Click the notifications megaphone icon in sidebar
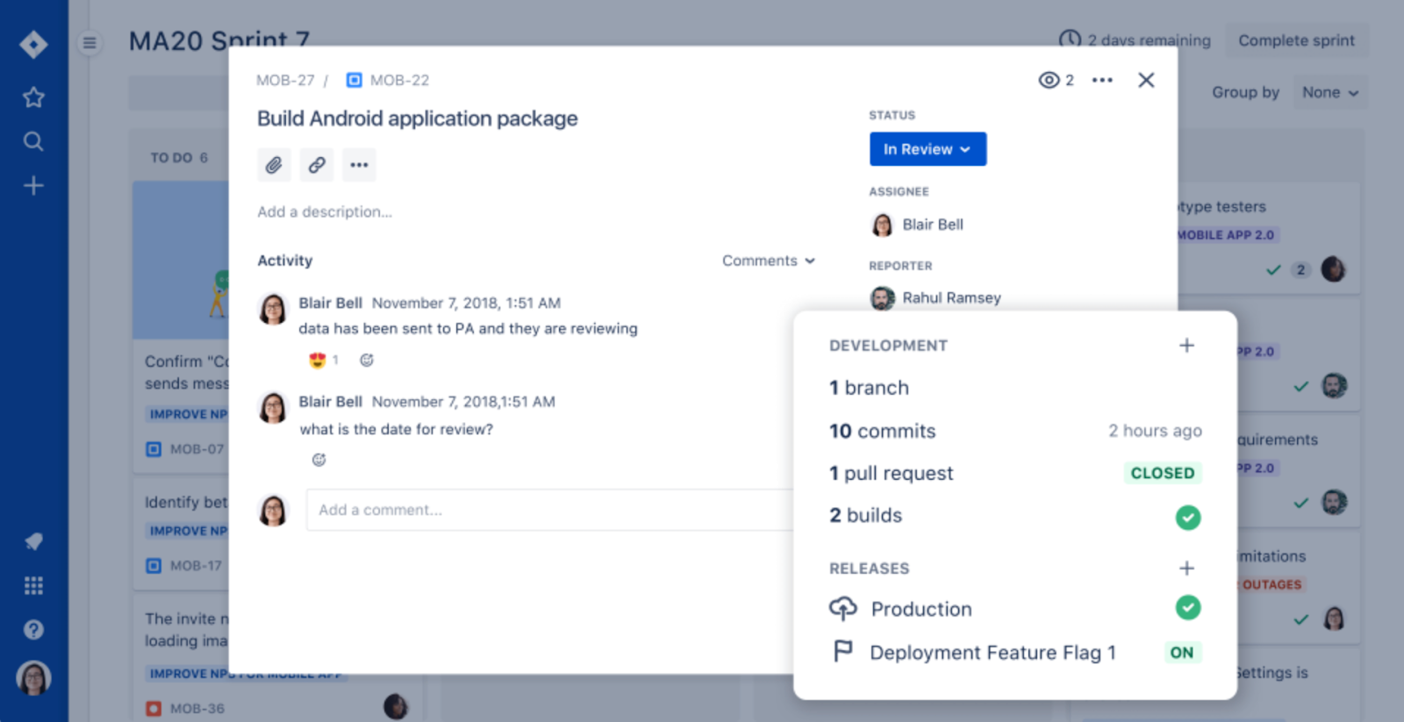This screenshot has height=722, width=1404. [x=33, y=541]
